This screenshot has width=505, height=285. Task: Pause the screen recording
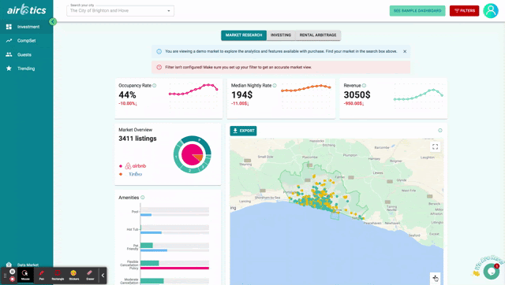click(x=13, y=272)
